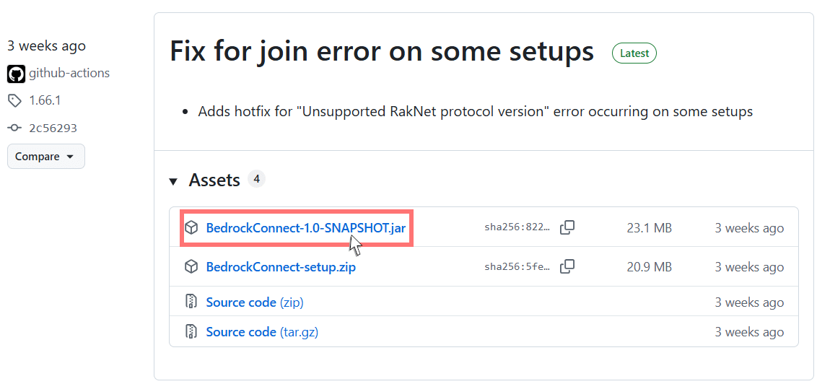Download Source code (tar.gz)

[x=262, y=331]
